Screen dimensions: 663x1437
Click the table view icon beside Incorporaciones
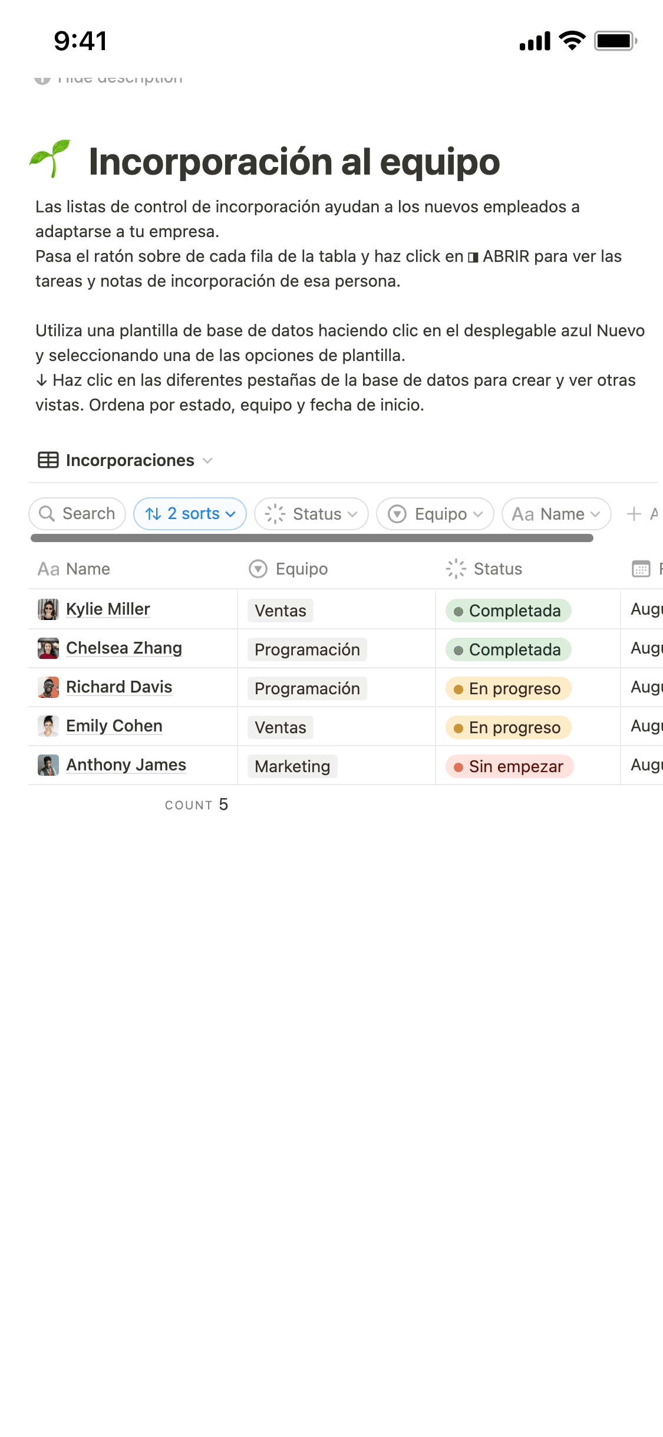click(x=48, y=460)
